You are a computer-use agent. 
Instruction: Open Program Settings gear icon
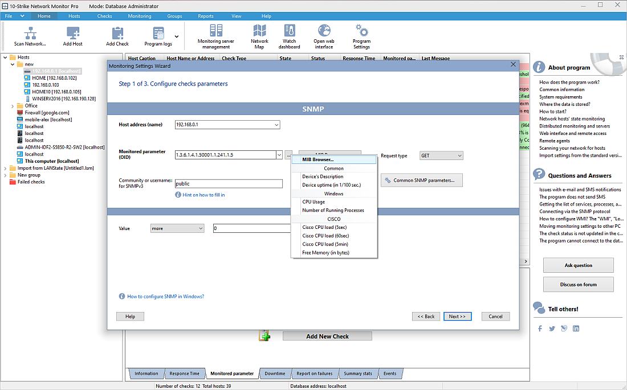(x=361, y=31)
